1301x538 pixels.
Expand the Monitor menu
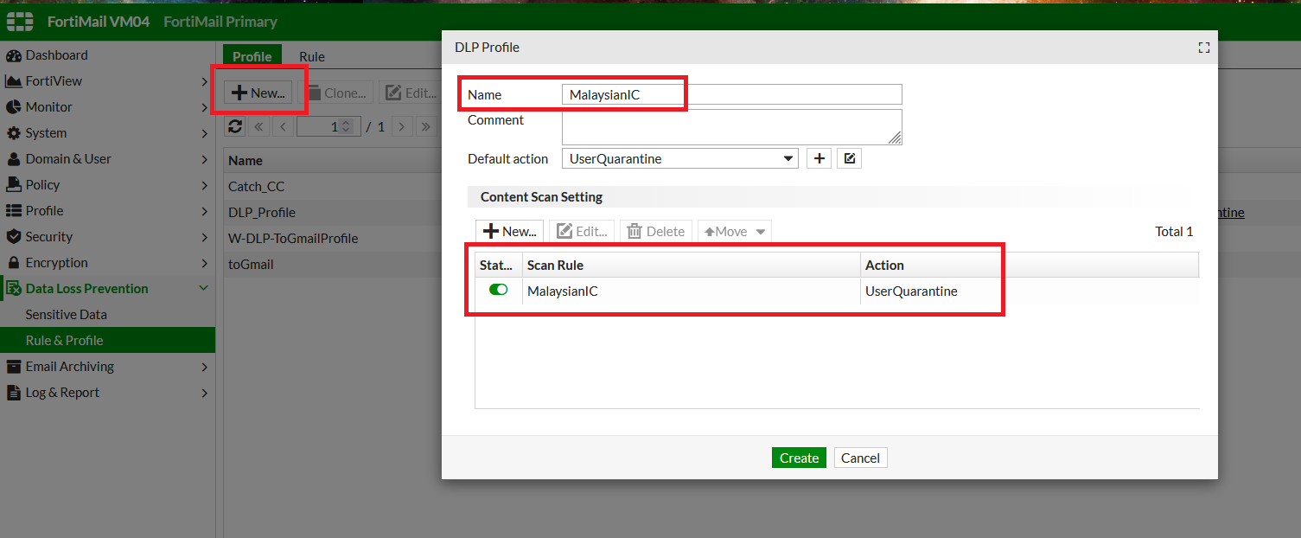tap(107, 107)
